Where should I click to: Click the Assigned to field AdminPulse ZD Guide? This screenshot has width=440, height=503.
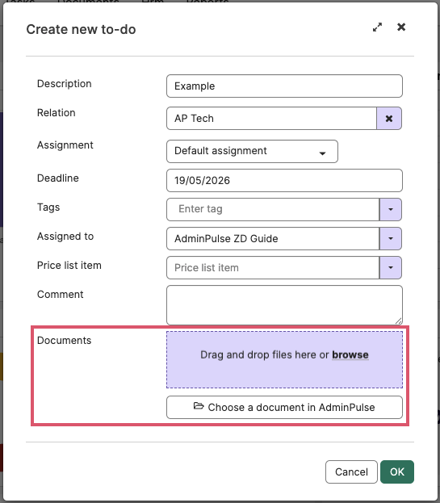(273, 239)
